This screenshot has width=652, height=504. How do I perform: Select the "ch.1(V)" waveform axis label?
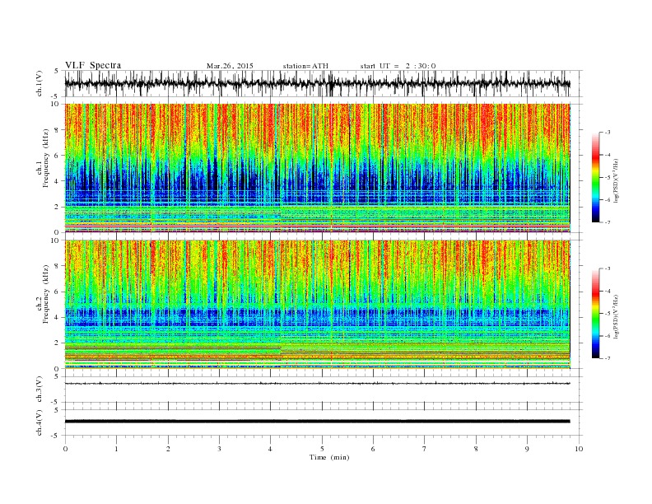(x=39, y=83)
